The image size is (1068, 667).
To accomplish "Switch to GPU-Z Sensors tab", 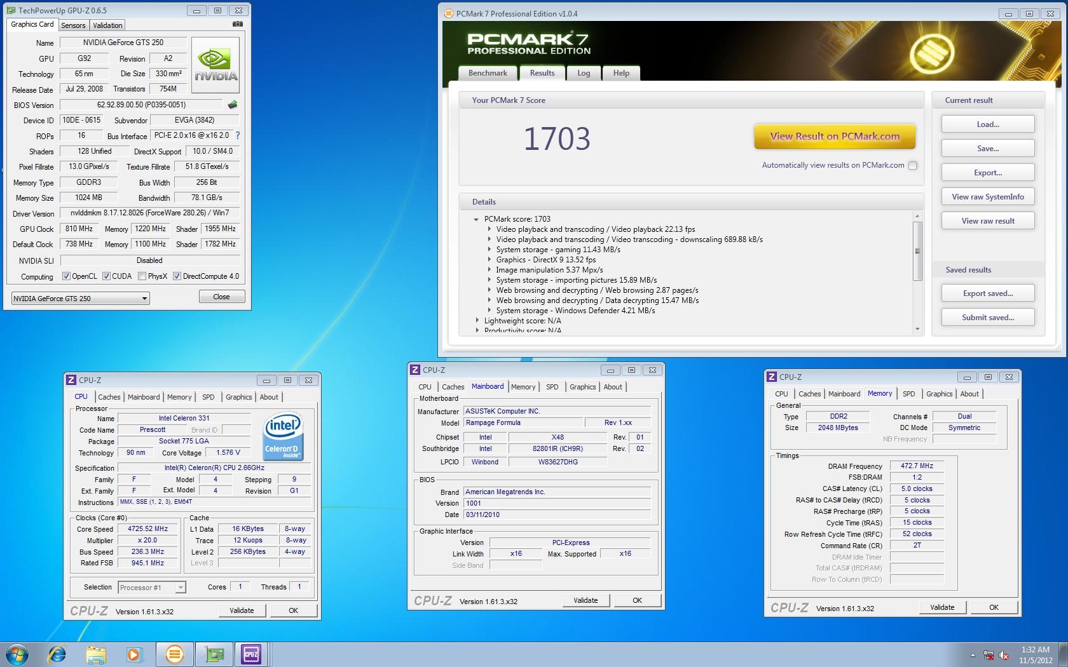I will coord(73,25).
